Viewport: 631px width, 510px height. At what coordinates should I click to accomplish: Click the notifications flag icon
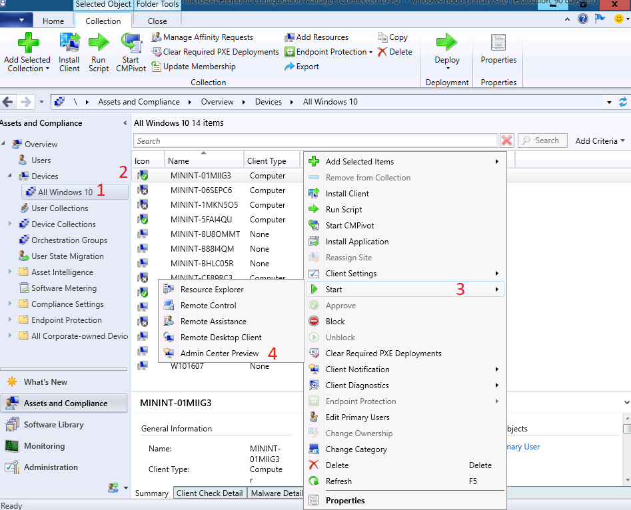[x=600, y=19]
